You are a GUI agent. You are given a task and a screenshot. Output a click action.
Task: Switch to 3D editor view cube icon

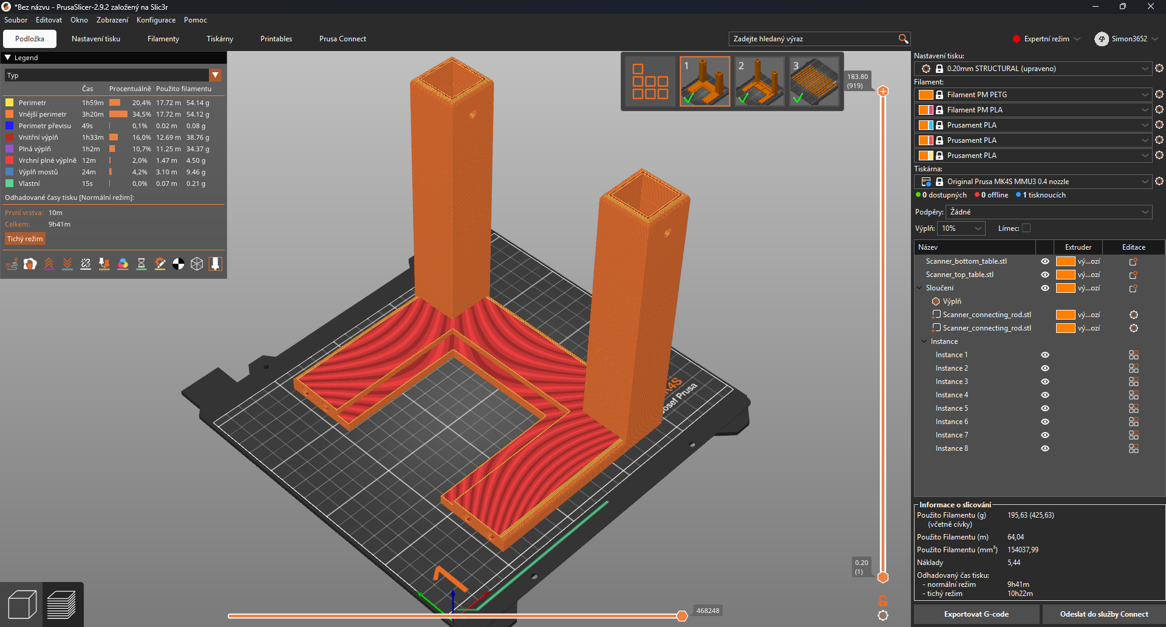point(22,605)
